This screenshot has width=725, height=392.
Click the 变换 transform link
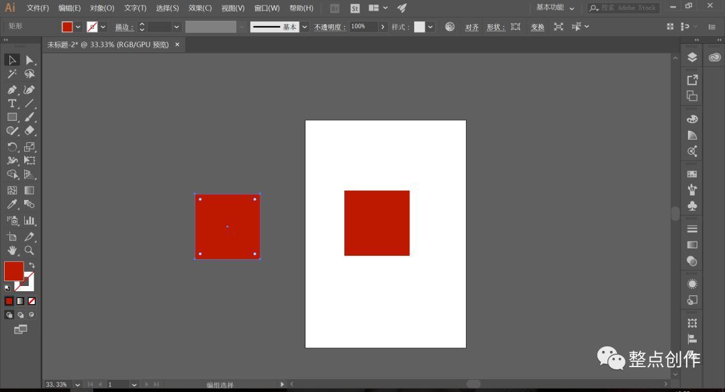coord(537,28)
